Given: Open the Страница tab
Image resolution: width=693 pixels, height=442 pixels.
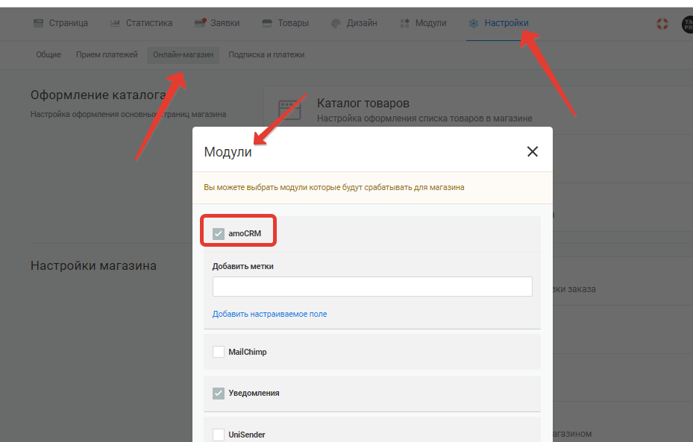Looking at the screenshot, I should coord(60,23).
